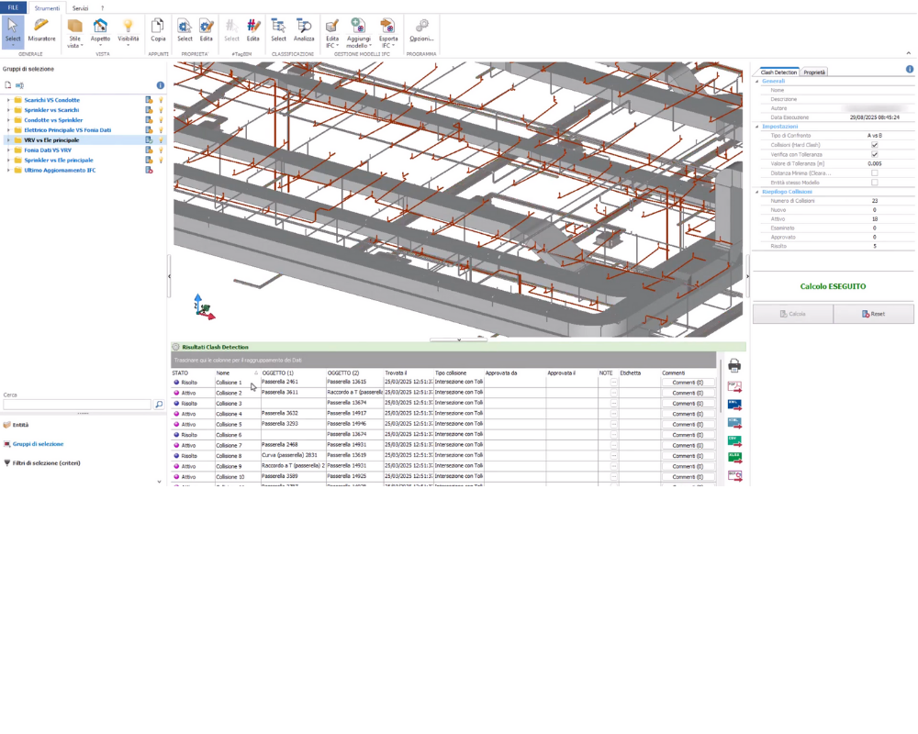Choose the Misuratore measuring tool
Viewport: 918px width, 734px height.
(x=41, y=30)
